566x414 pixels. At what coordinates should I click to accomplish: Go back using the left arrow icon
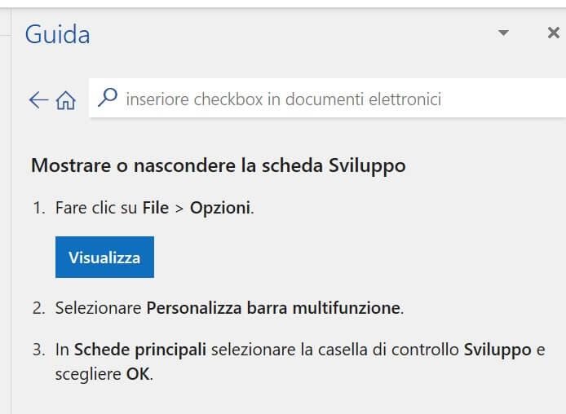(x=38, y=100)
